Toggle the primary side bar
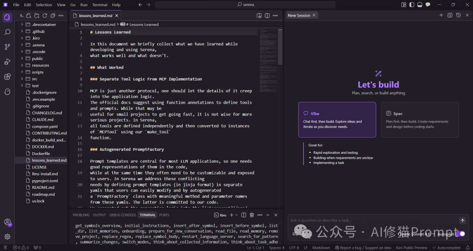This screenshot has height=251, width=473. (412, 4)
